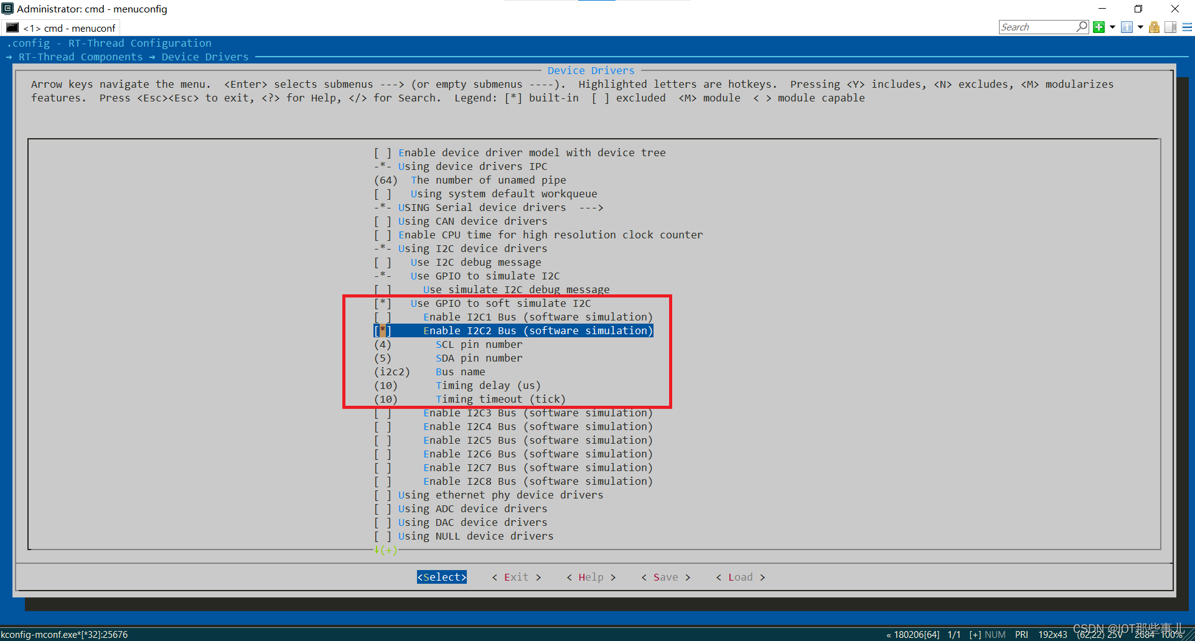
Task: Click the active console "1" switcher icon
Action: (1127, 27)
